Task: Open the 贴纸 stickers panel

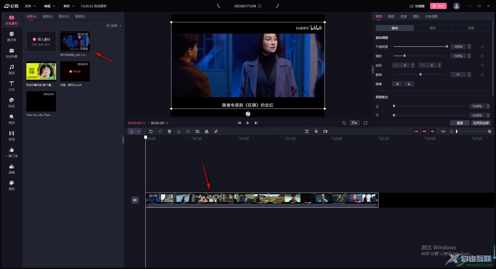Action: [x=12, y=103]
